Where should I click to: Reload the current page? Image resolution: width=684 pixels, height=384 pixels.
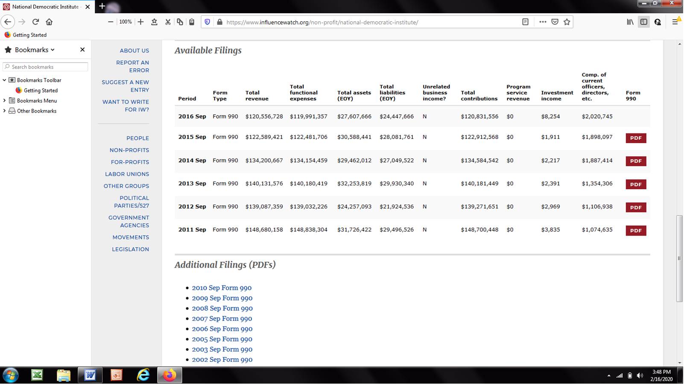[36, 22]
